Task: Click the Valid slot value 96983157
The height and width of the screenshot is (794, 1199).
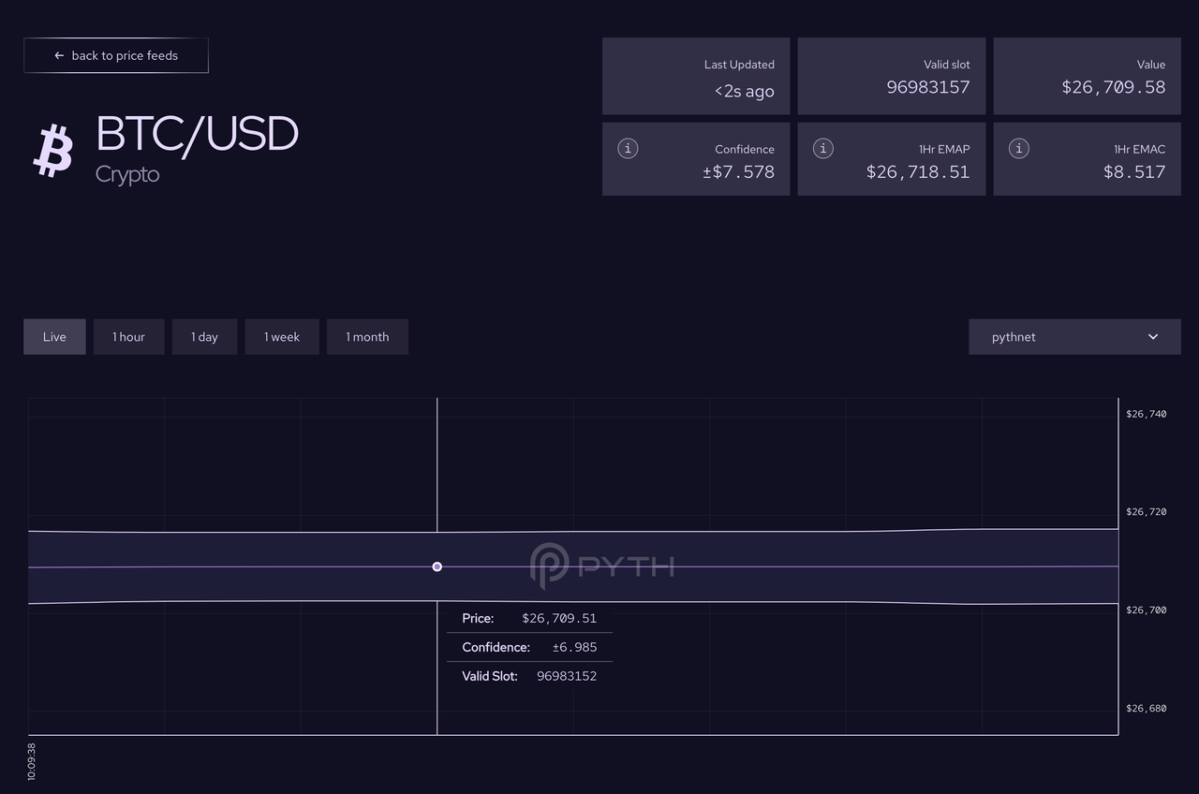Action: [928, 87]
